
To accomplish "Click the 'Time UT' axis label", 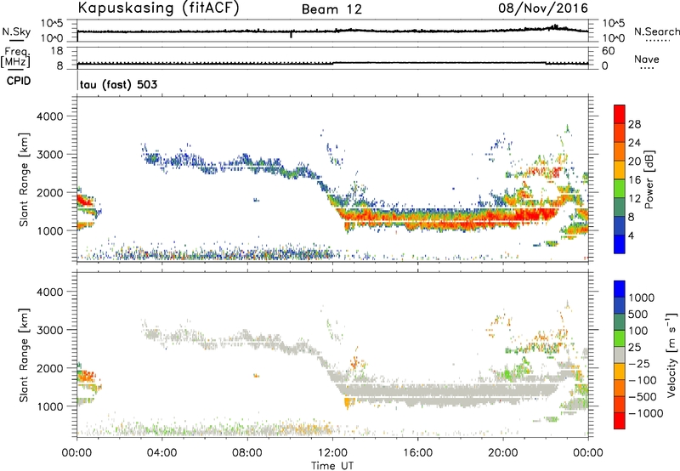I will (x=332, y=466).
